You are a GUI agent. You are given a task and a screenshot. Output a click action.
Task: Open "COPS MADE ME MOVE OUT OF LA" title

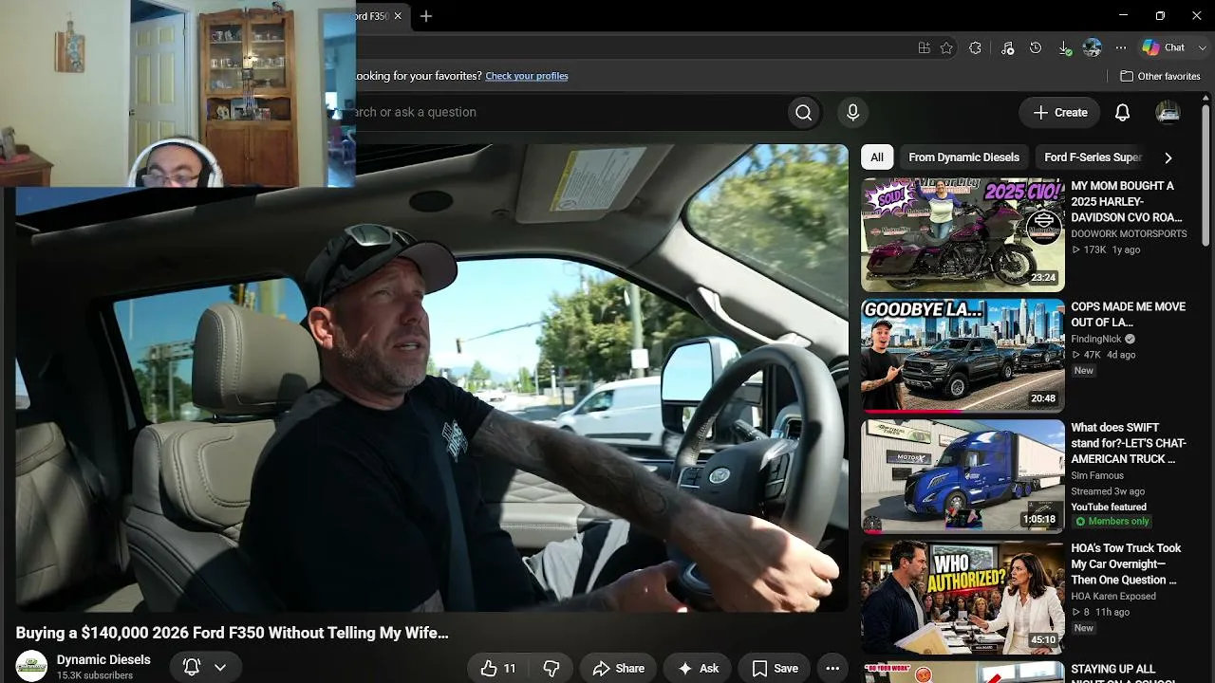(1128, 315)
